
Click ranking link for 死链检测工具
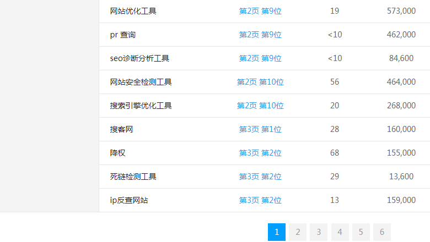click(260, 177)
